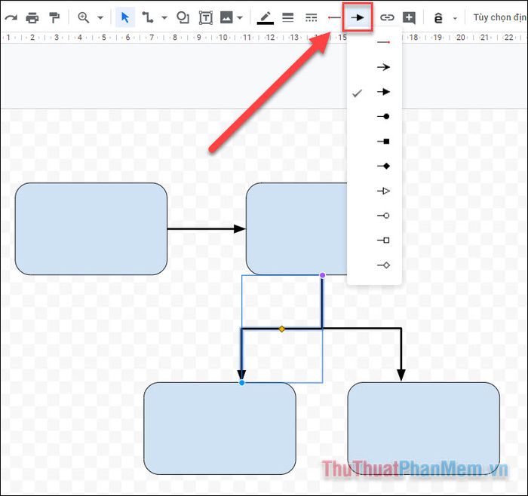Open the Tùy chọn định dạng options
528x496 pixels.
(x=499, y=17)
